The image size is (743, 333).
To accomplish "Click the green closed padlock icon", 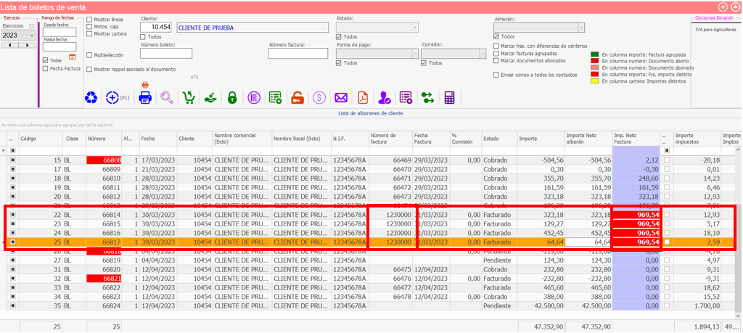I will point(232,97).
